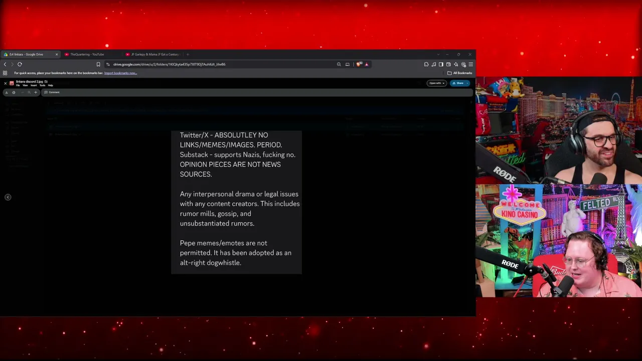
Task: Open the View menu
Action: point(25,86)
